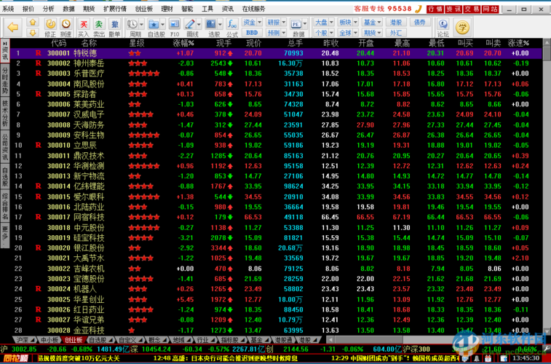Click the 周期 period clock icon
Viewport: 551px width, 364px height.
(x=132, y=24)
